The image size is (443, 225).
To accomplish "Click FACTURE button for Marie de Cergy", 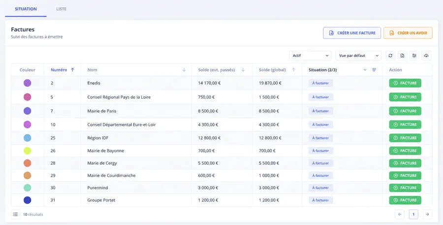I will pyautogui.click(x=405, y=163).
